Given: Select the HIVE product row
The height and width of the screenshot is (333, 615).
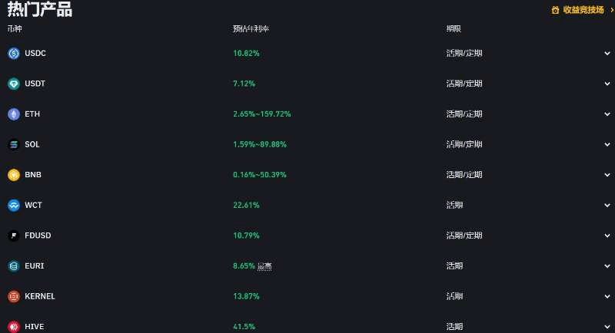Looking at the screenshot, I should [307, 326].
